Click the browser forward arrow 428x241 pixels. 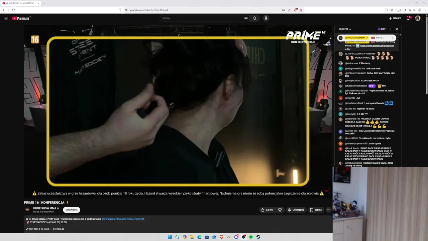(x=8, y=10)
